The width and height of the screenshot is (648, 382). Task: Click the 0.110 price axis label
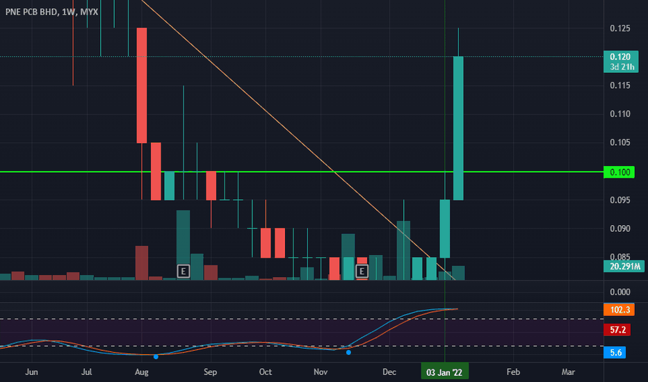point(620,114)
